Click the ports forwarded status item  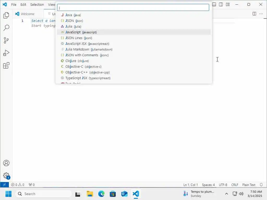(32, 185)
